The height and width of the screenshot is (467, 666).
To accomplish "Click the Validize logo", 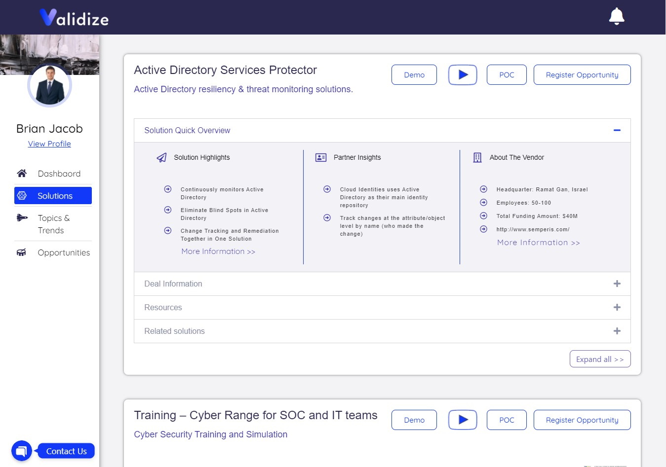I will 74,18.
